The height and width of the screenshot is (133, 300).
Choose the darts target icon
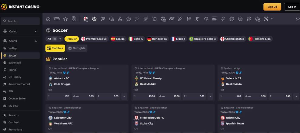232,19
